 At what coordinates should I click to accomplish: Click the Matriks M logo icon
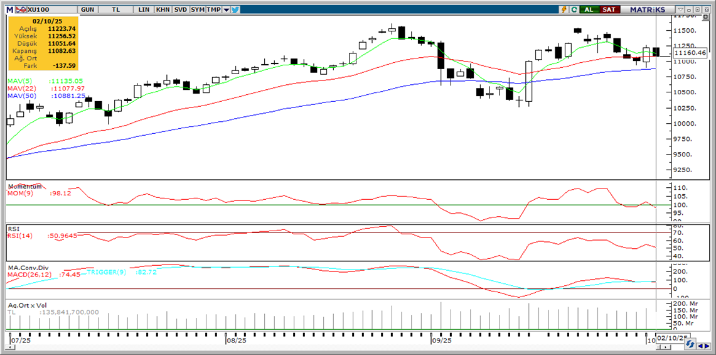(10, 9)
